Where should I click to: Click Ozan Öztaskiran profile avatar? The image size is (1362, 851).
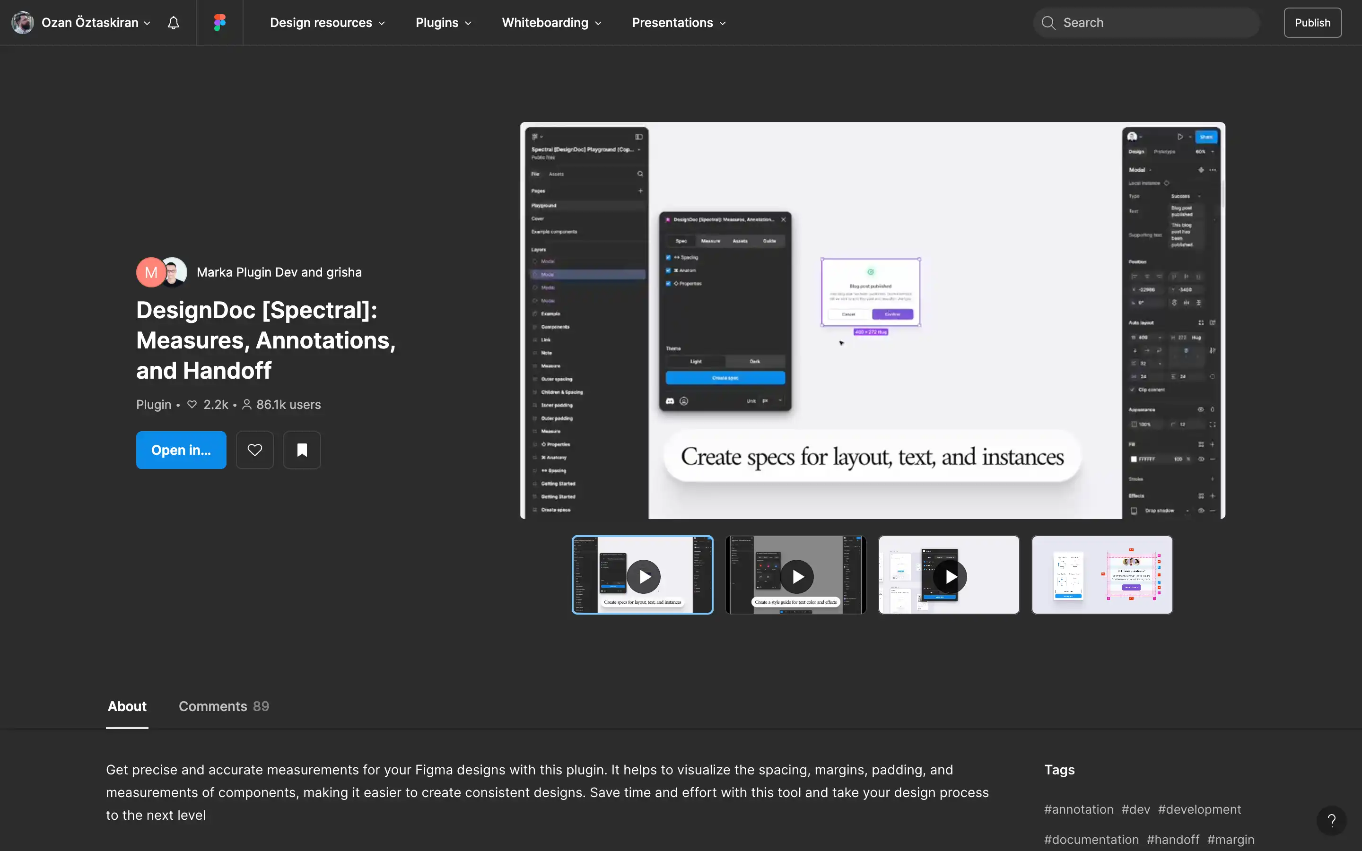tap(23, 23)
